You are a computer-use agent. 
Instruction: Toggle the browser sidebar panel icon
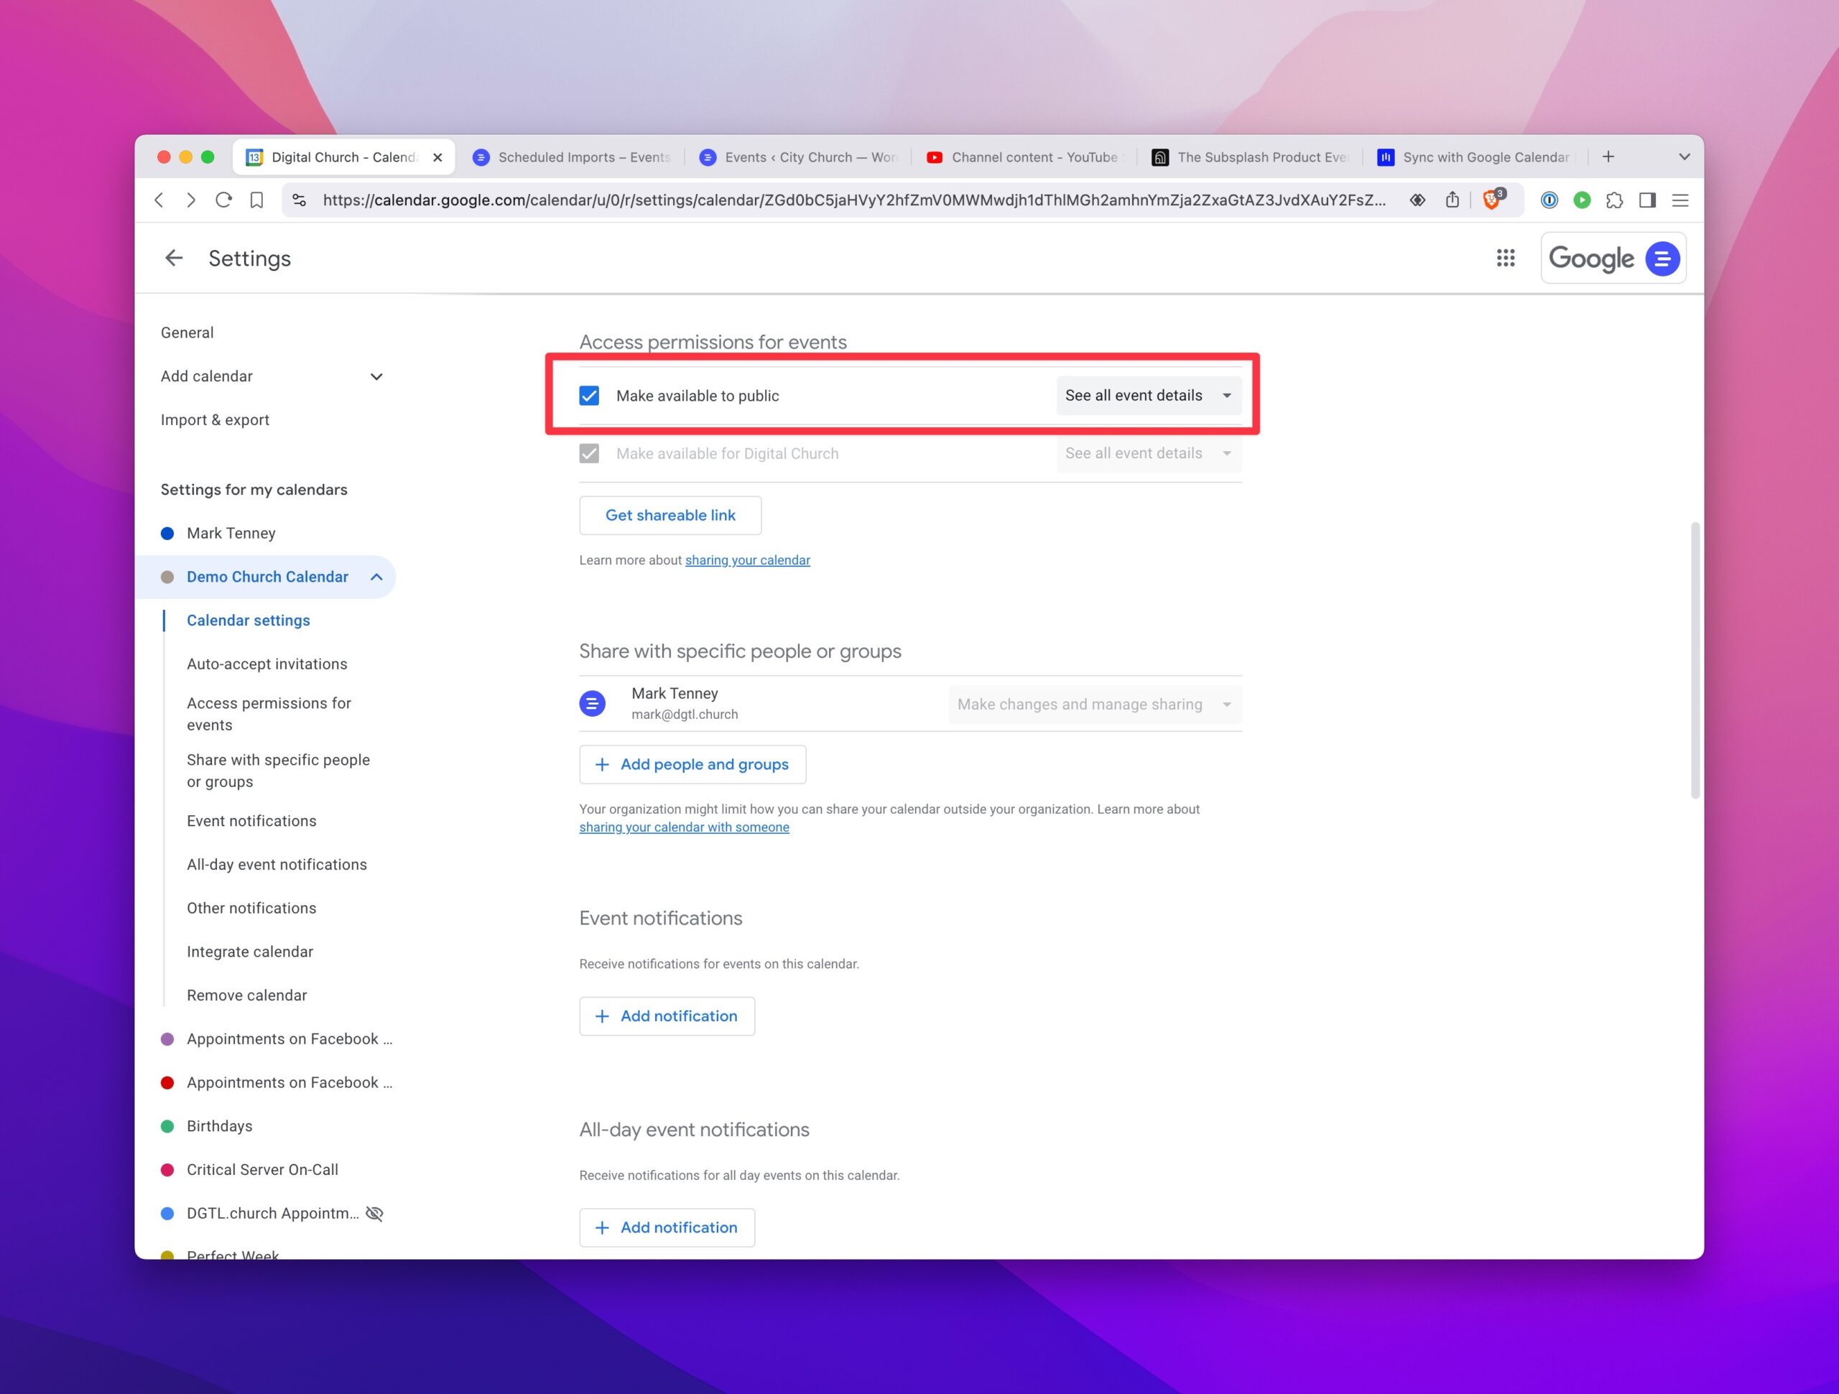tap(1647, 200)
